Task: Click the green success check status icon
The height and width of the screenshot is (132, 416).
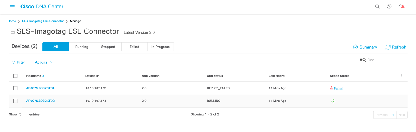Action: pos(333,101)
